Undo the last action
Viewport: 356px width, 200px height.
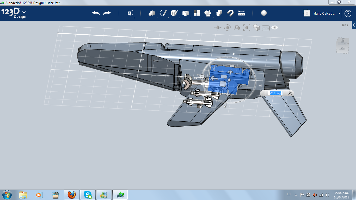(x=96, y=13)
